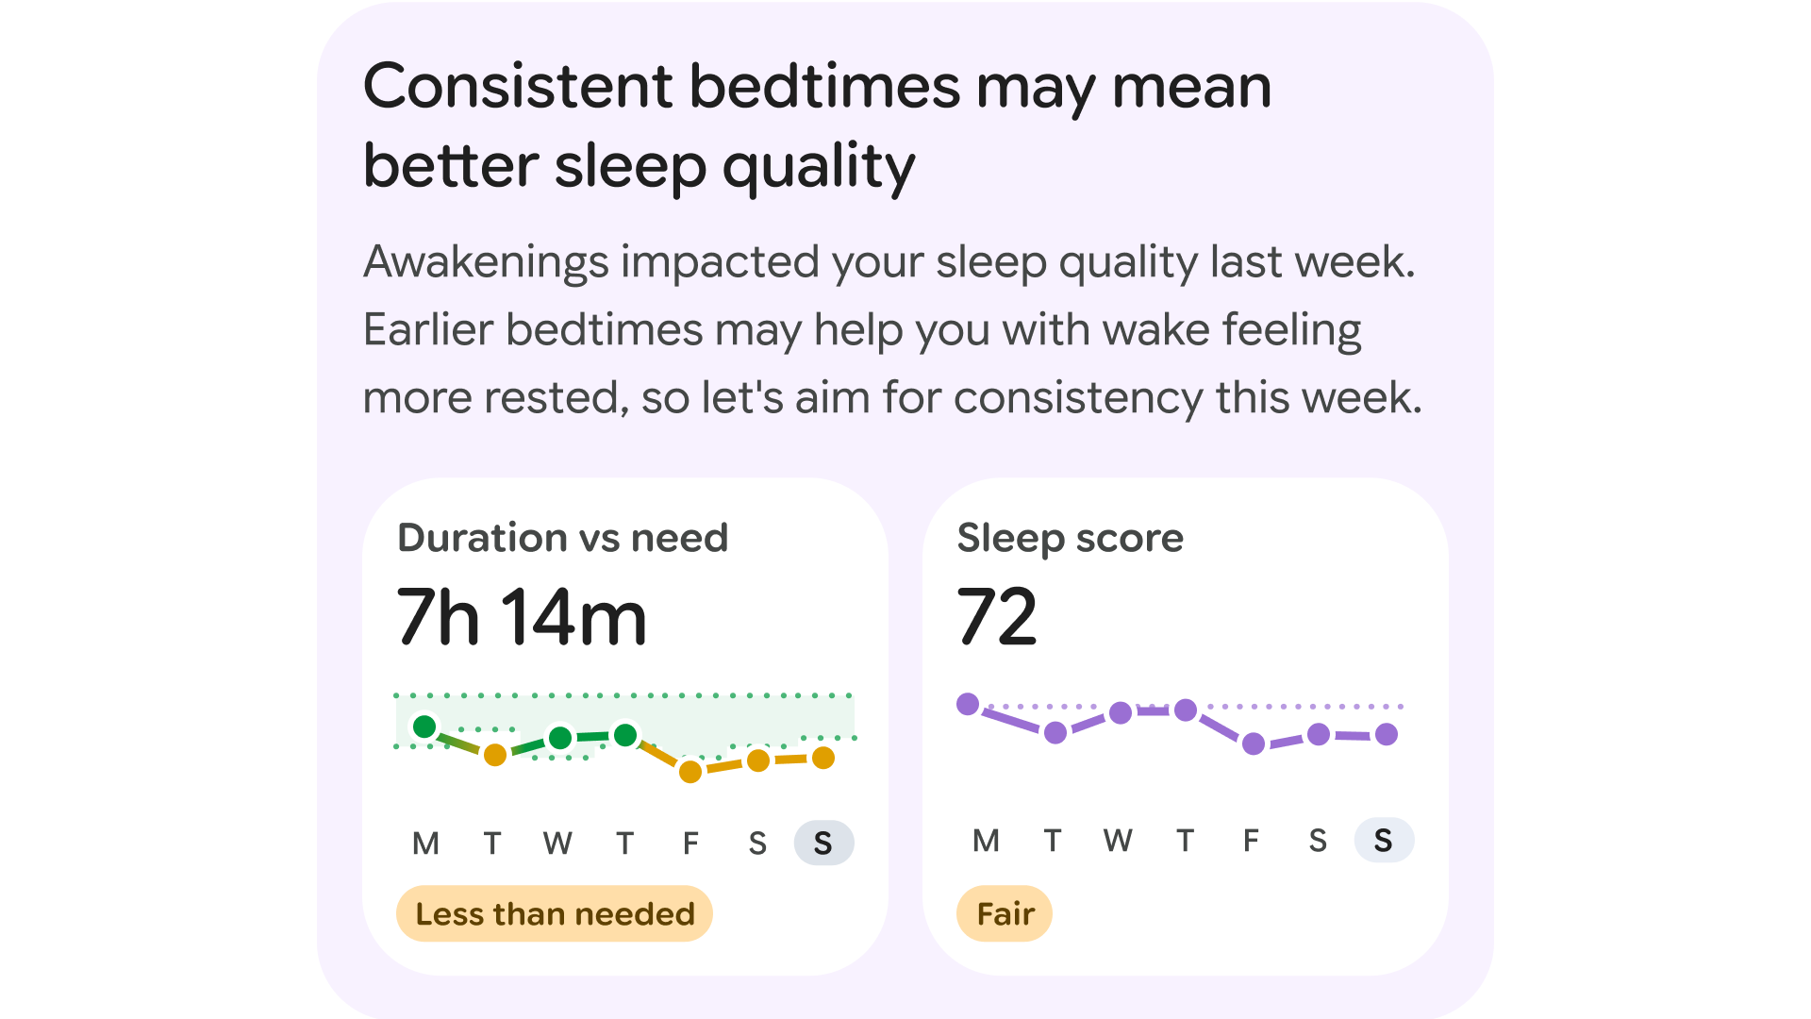The image size is (1811, 1019).
Task: Select Wednesday label under Duration vs need chart
Action: coord(557,843)
